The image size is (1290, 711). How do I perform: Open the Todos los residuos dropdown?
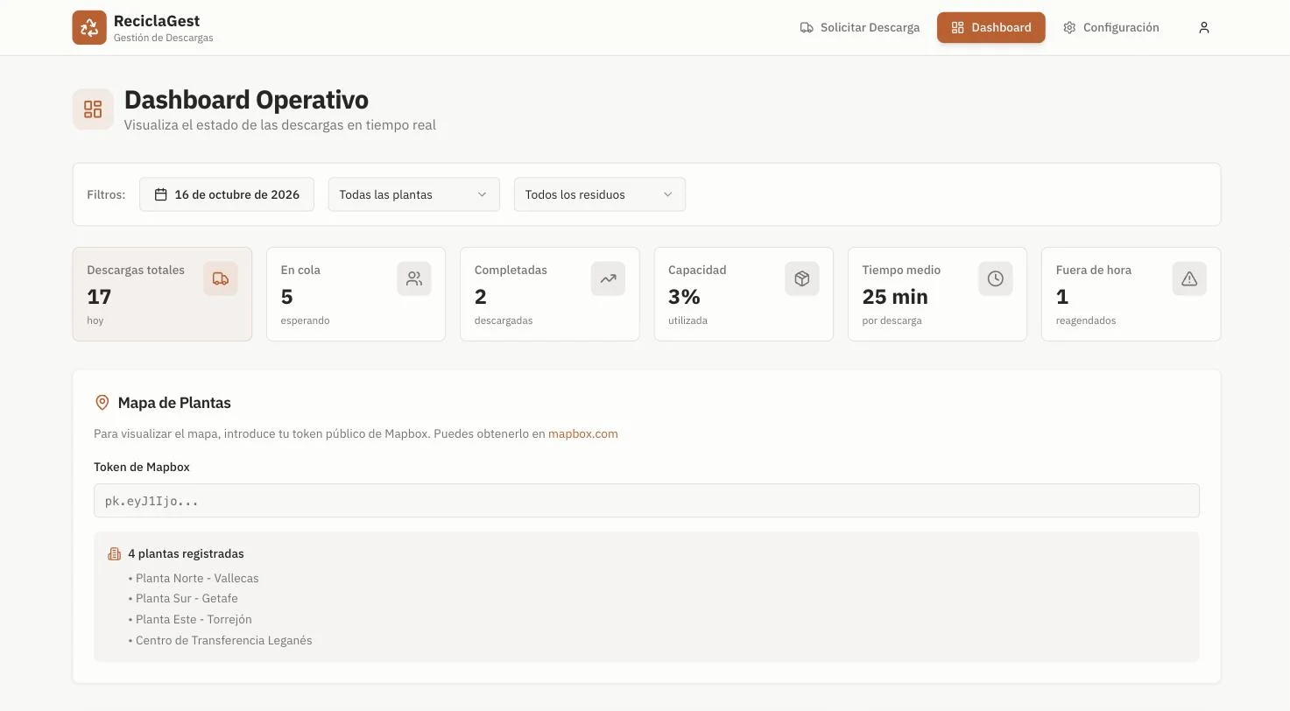point(600,194)
